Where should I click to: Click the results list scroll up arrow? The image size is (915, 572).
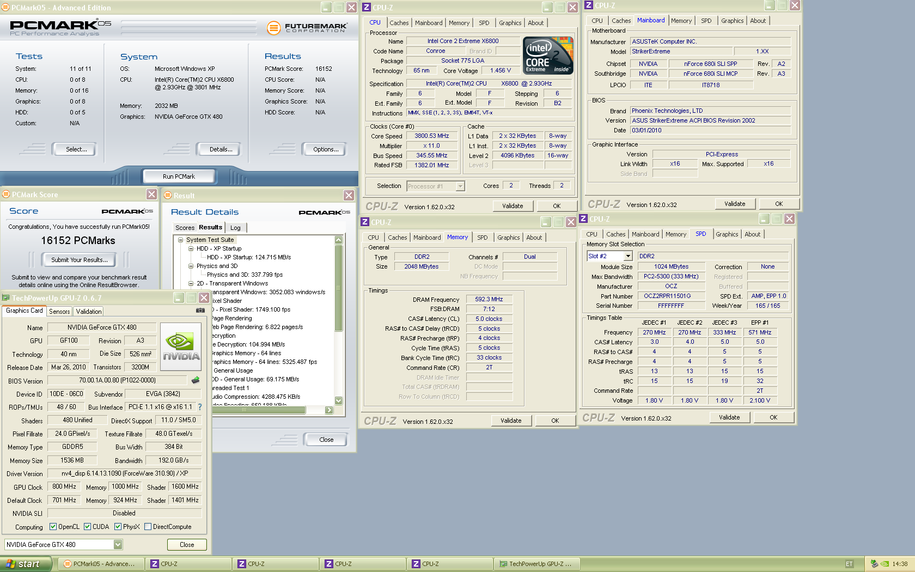point(338,240)
